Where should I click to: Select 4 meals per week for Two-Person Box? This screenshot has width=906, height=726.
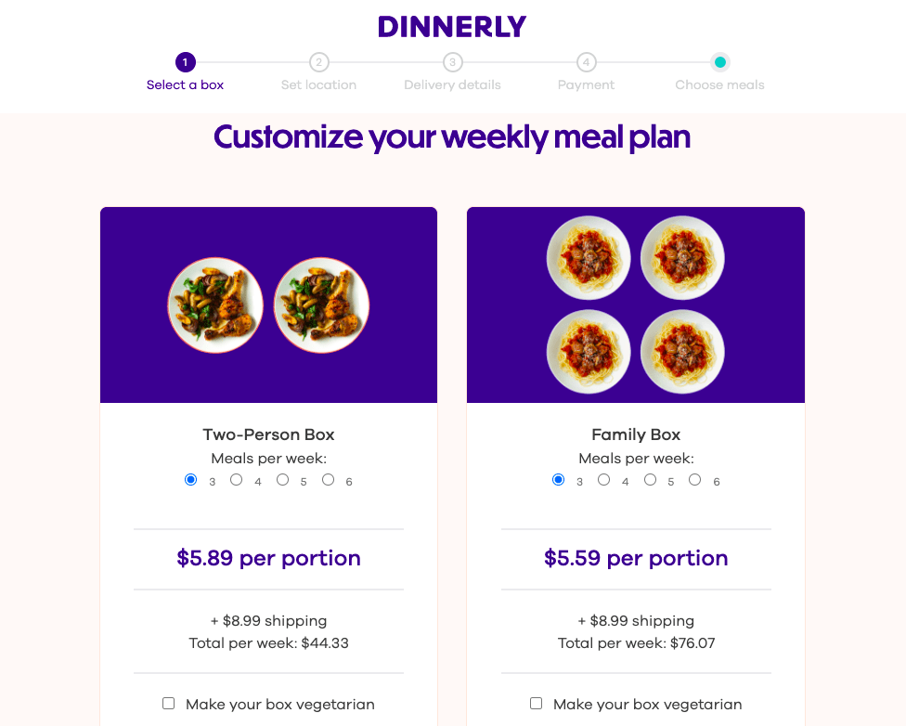(x=236, y=479)
